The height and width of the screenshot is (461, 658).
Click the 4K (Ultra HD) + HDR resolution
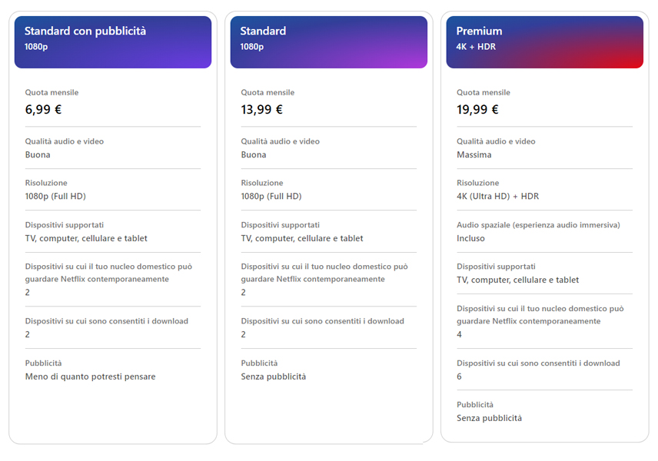(498, 196)
